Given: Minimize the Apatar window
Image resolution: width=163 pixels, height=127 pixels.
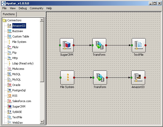Looking at the screenshot, I should tap(150, 3).
